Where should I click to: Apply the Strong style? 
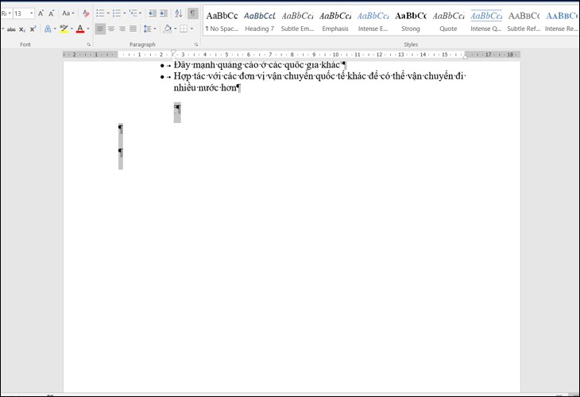[410, 21]
